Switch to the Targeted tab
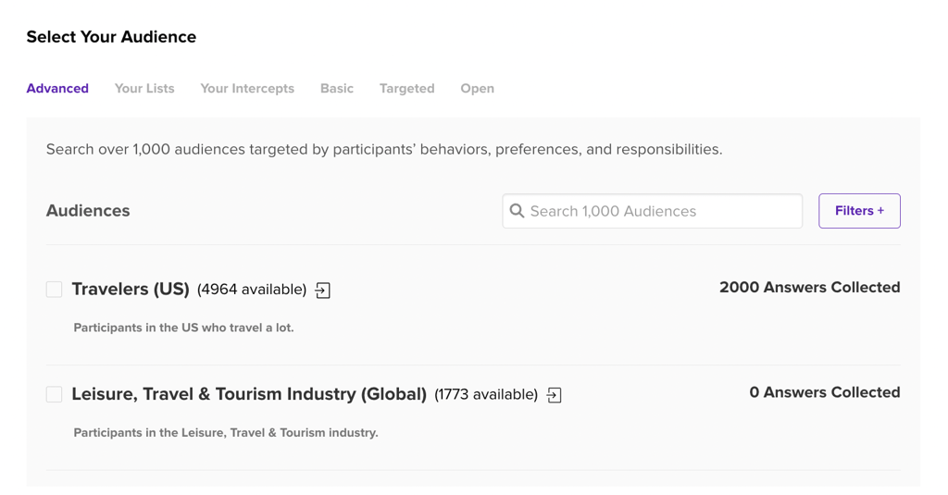The width and height of the screenshot is (948, 495). tap(406, 89)
